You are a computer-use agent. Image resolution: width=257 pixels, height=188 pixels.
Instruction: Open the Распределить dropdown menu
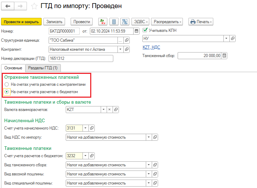click(x=167, y=22)
